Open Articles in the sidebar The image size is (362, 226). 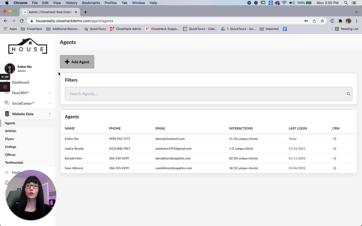click(x=10, y=131)
